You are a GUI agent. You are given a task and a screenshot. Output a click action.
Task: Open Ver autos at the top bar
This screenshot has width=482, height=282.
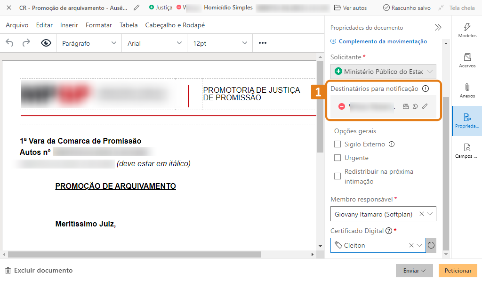coord(354,8)
